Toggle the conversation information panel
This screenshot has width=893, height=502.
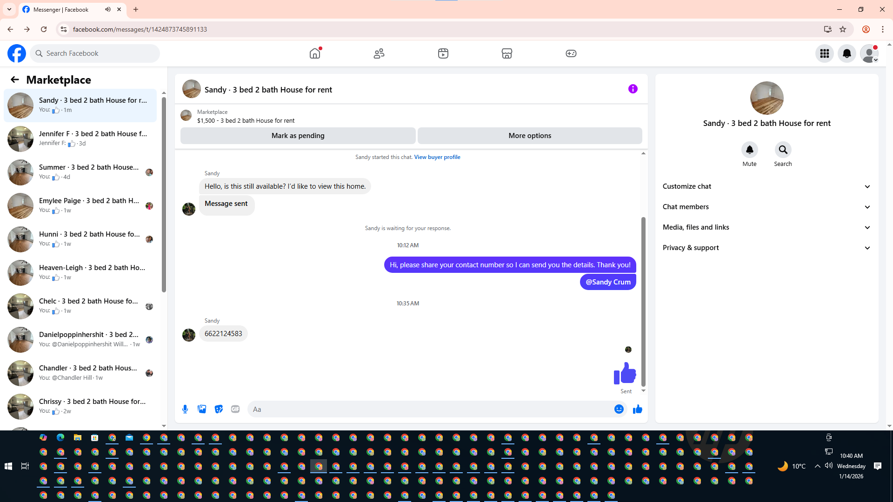633,89
